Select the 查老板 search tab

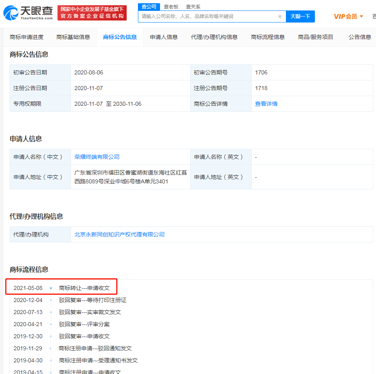(x=171, y=7)
